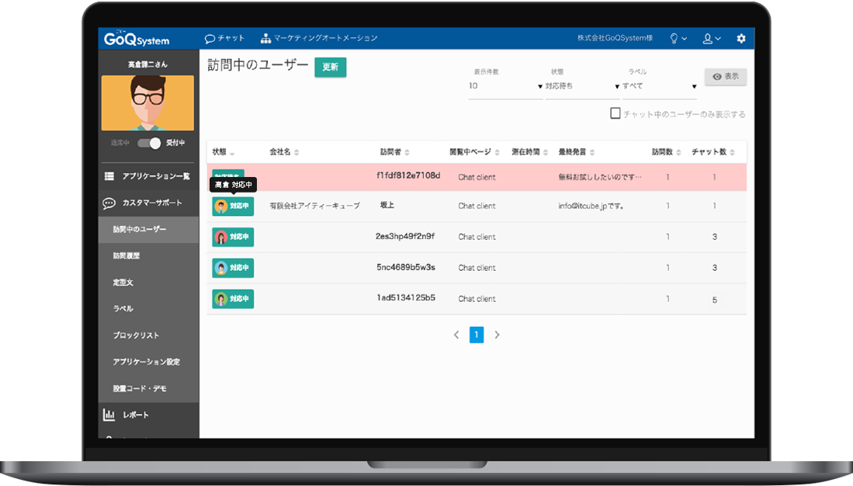Click visitor f1fdf812e7108d
The height and width of the screenshot is (486, 853).
pos(408,175)
